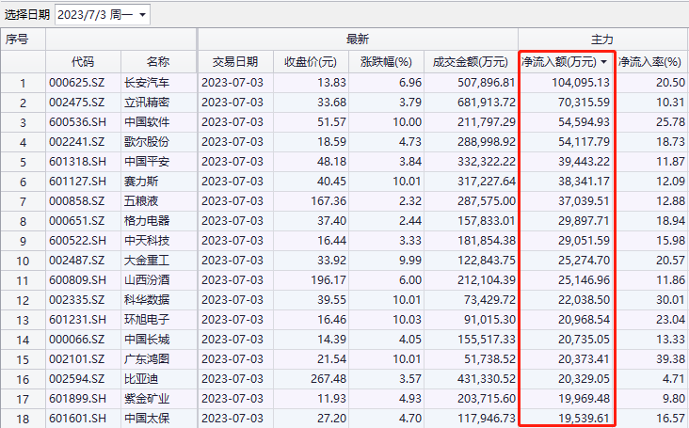
Task: Click the 交易日期 column header
Action: pos(230,62)
